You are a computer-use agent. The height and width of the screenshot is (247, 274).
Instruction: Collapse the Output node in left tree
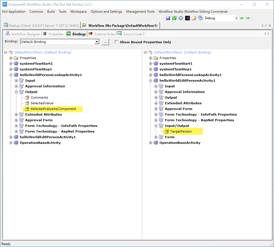click(x=16, y=92)
